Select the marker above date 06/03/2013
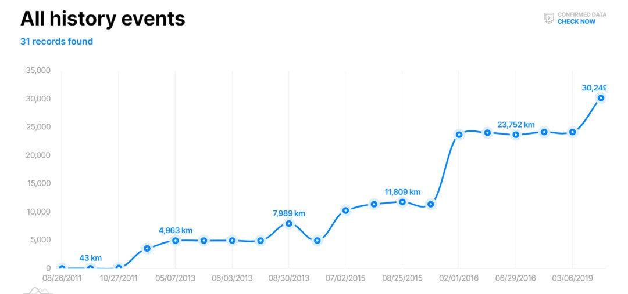 point(232,240)
